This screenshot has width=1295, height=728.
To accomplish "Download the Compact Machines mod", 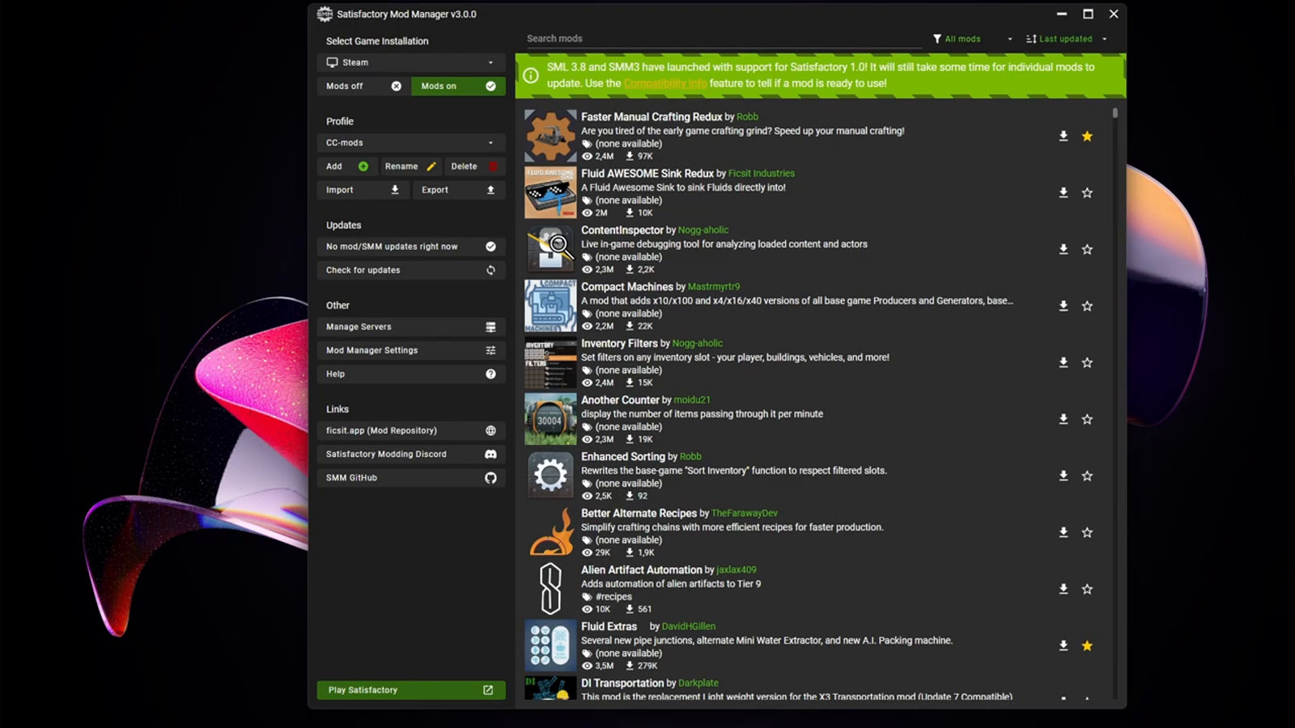I will 1064,306.
